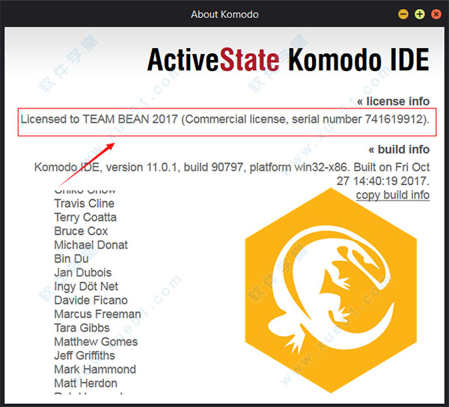Viewport: 449px width, 407px height.
Task: Select Marcus Freeman in the credits
Action: (x=97, y=314)
